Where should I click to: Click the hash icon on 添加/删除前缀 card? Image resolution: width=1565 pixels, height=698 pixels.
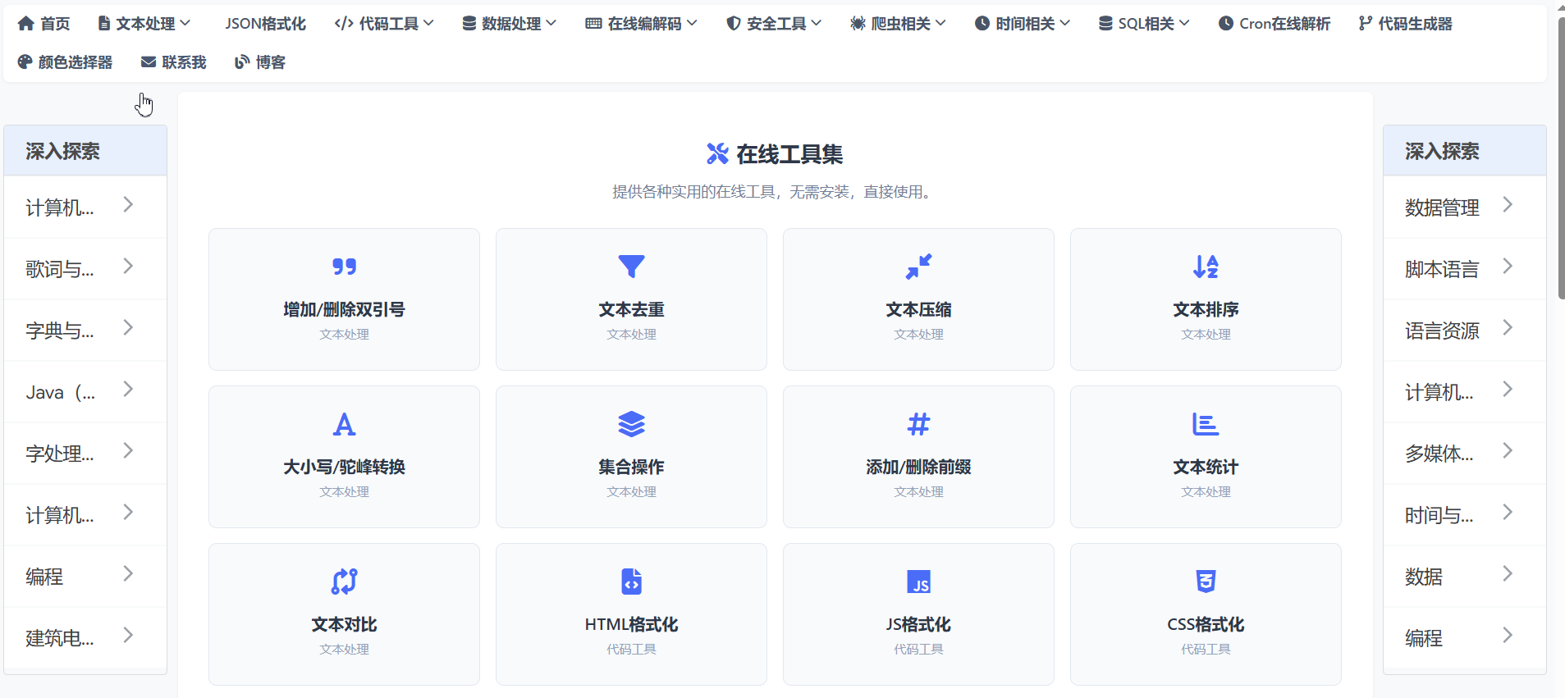pos(918,424)
